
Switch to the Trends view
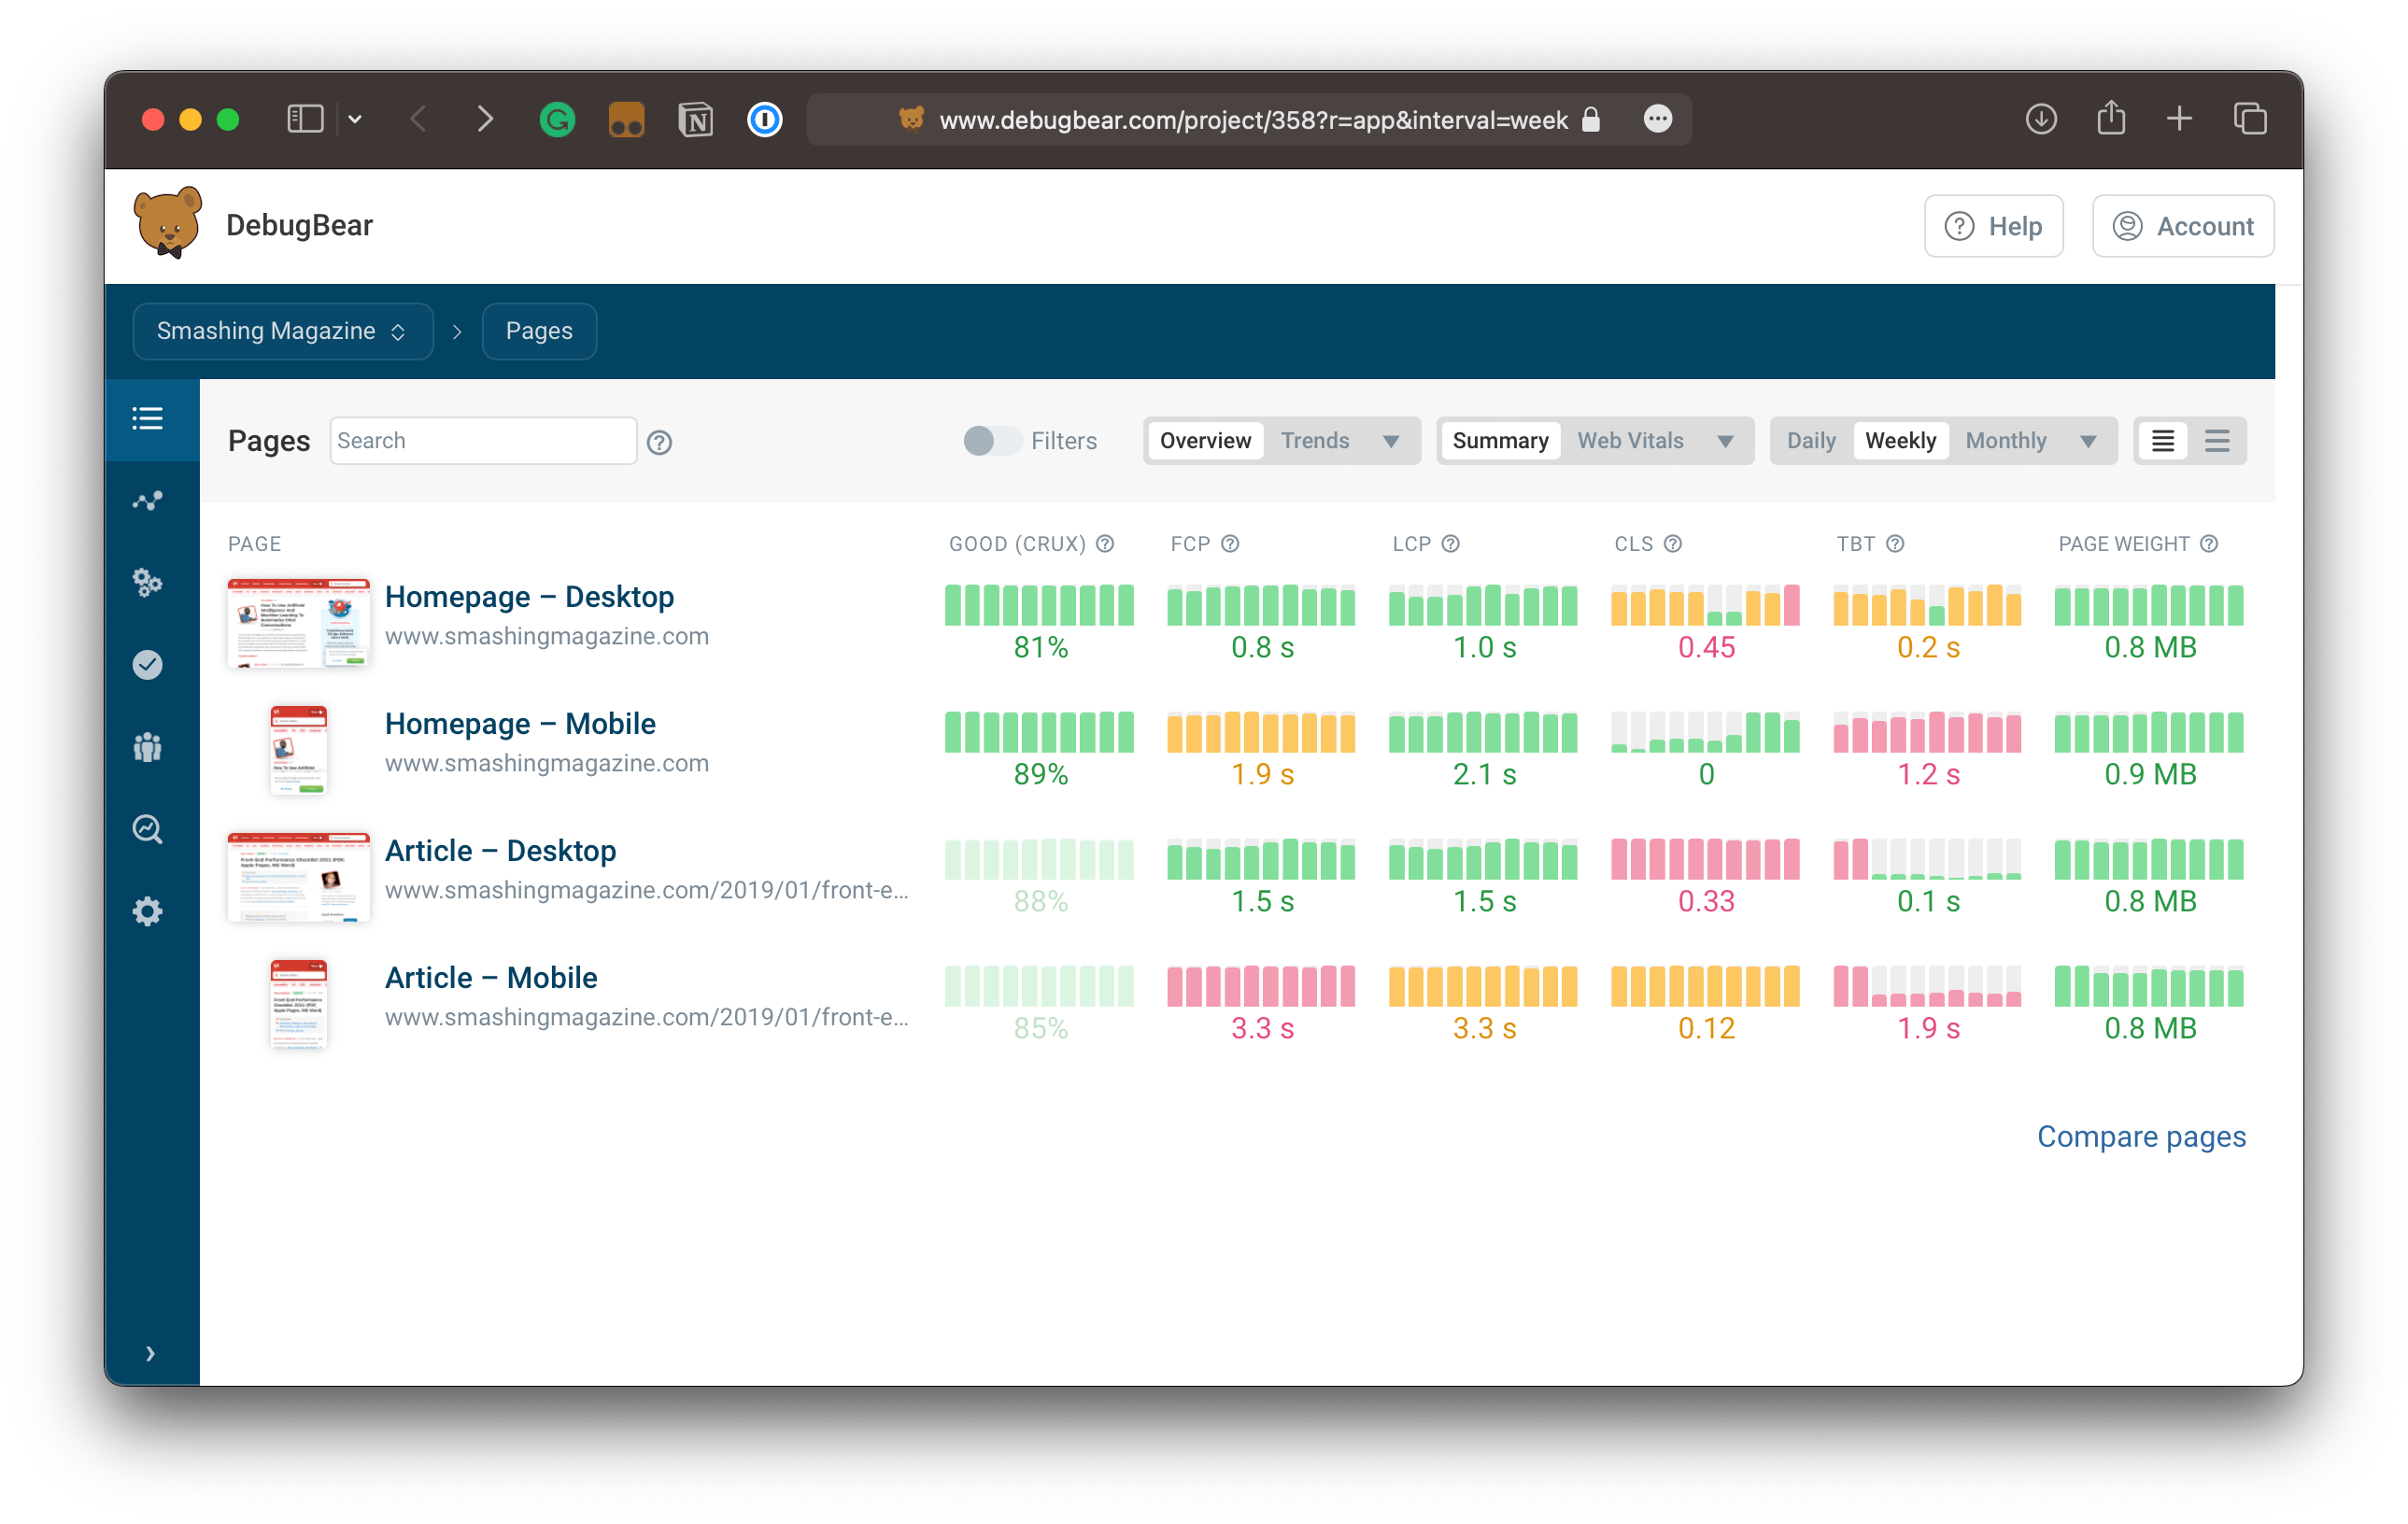pyautogui.click(x=1314, y=440)
